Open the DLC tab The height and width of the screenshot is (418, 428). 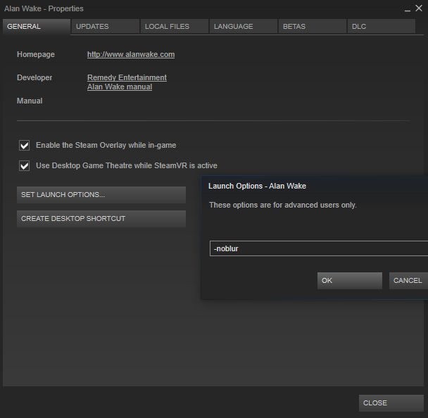click(382, 27)
